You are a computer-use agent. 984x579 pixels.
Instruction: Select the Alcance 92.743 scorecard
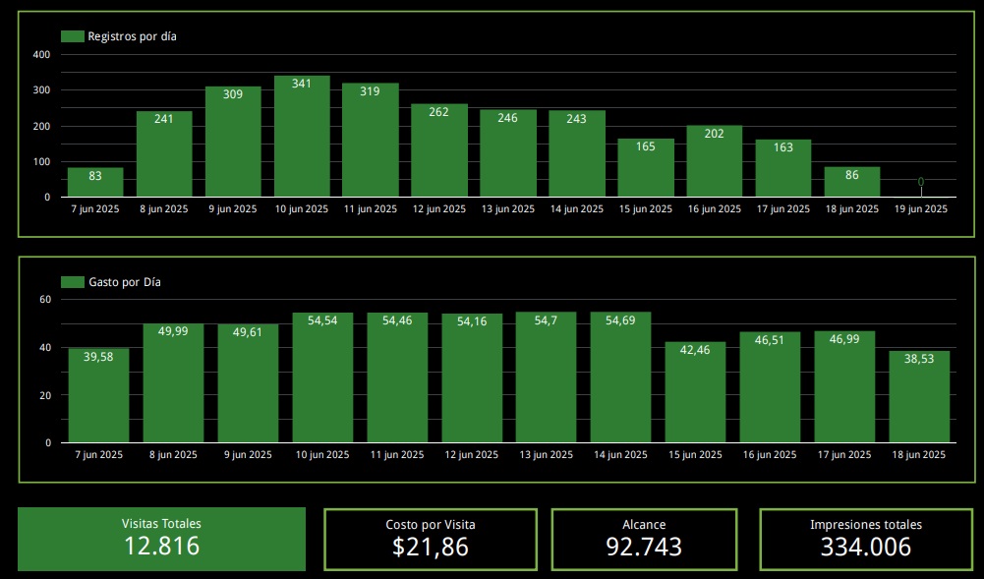tap(644, 539)
